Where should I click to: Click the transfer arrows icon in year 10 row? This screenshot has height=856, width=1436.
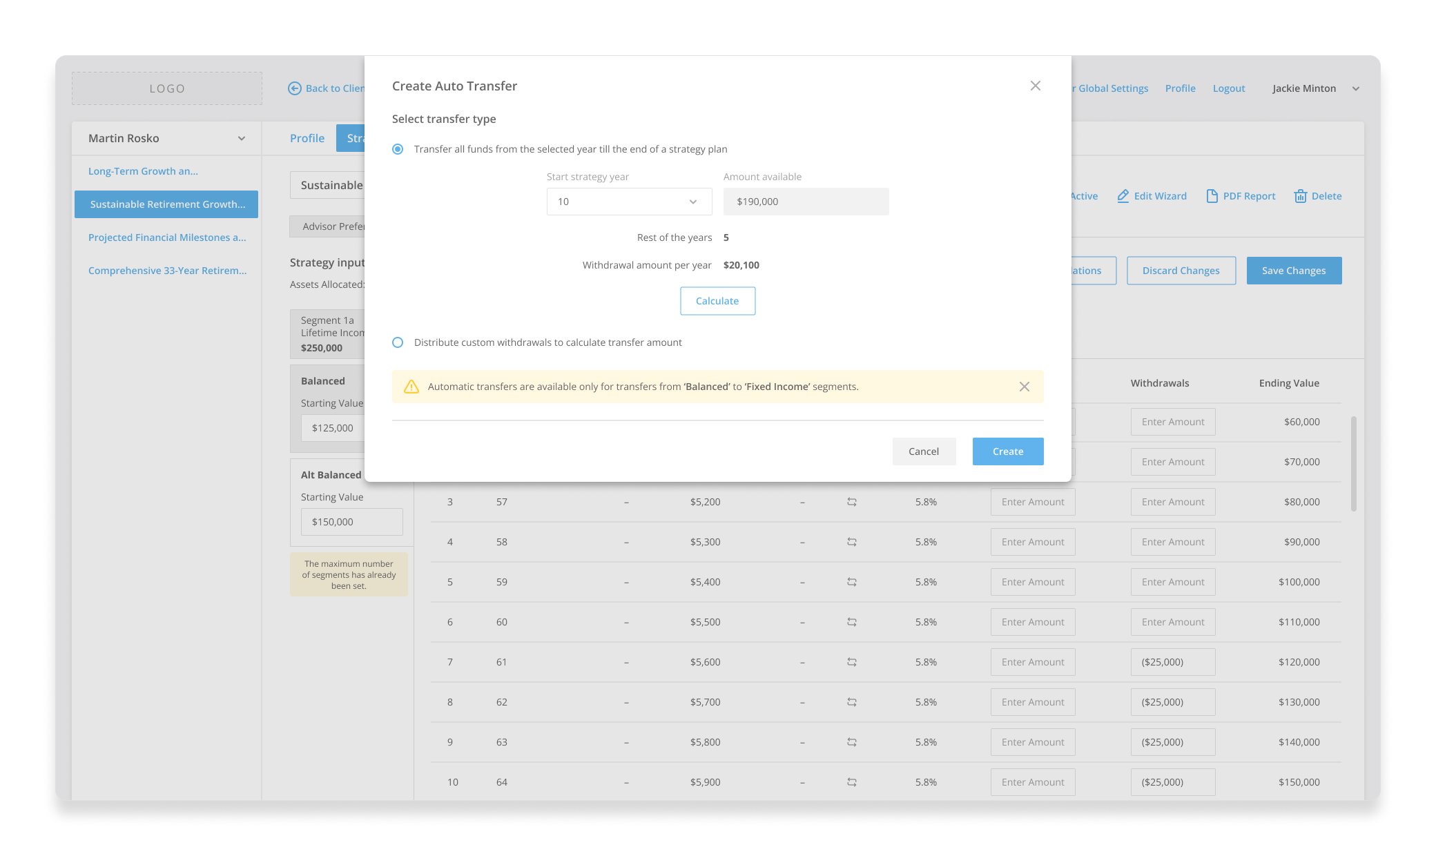852,782
